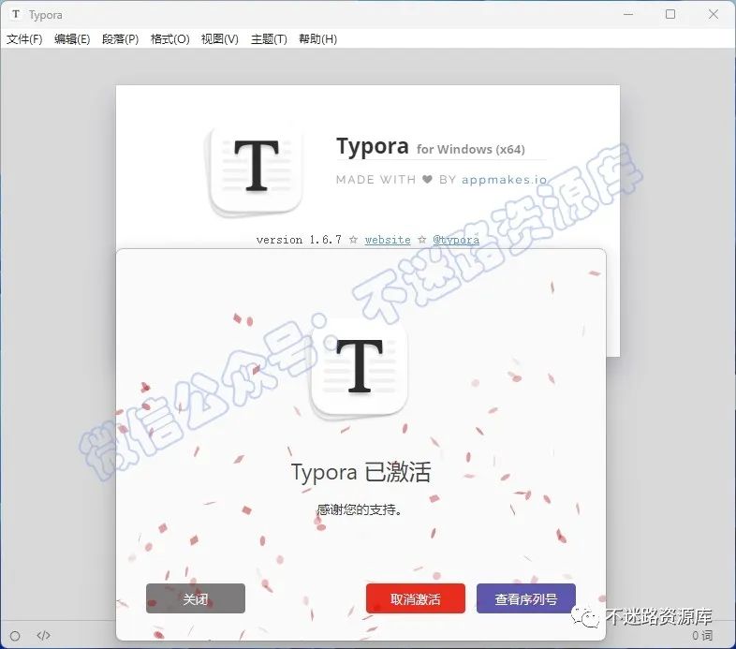
Task: Toggle sidebar with circle icon at bottom-left
Action: (15, 636)
